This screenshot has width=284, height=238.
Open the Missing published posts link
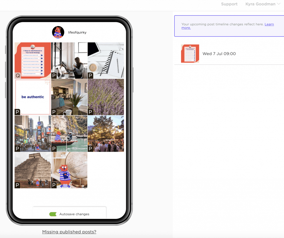[x=69, y=232]
